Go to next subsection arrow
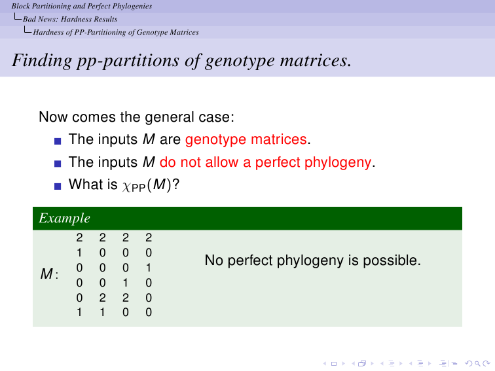The image size is (495, 371). pyautogui.click(x=401, y=364)
